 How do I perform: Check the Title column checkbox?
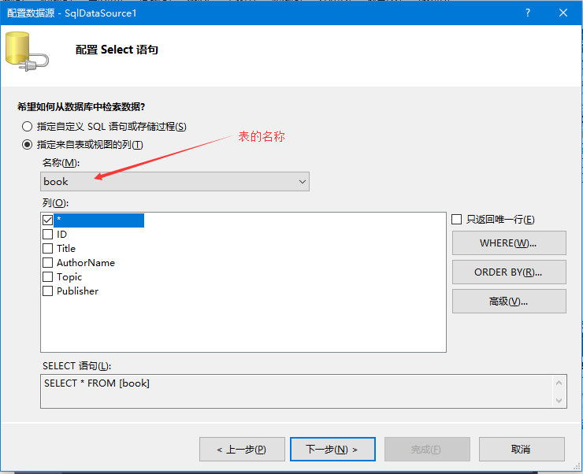point(48,249)
